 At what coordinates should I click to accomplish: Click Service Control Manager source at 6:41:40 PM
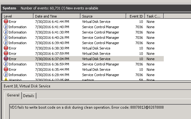tap(101, 27)
